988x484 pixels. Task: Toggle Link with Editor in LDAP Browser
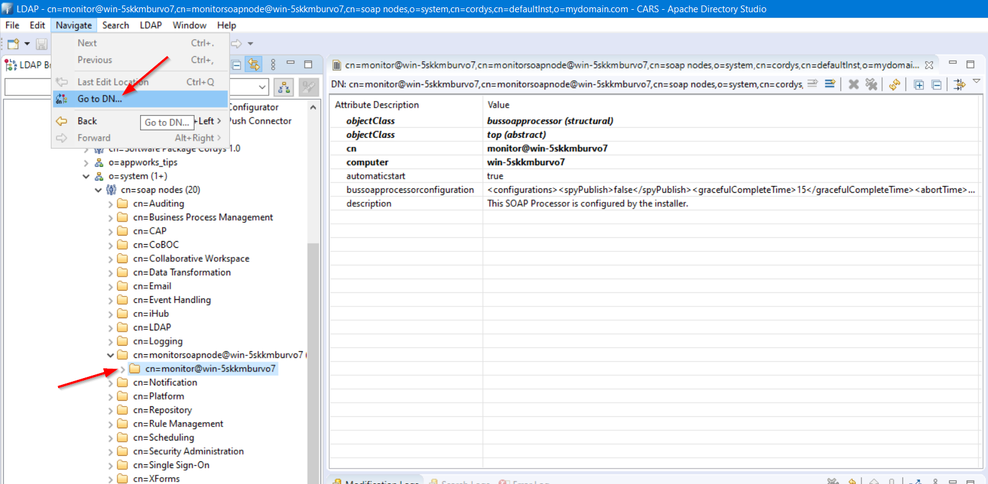click(x=254, y=64)
